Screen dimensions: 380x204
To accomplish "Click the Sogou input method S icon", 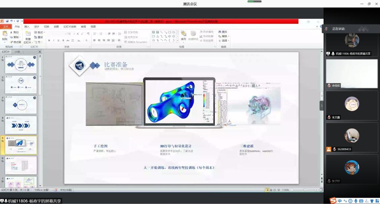I will pos(334,201).
